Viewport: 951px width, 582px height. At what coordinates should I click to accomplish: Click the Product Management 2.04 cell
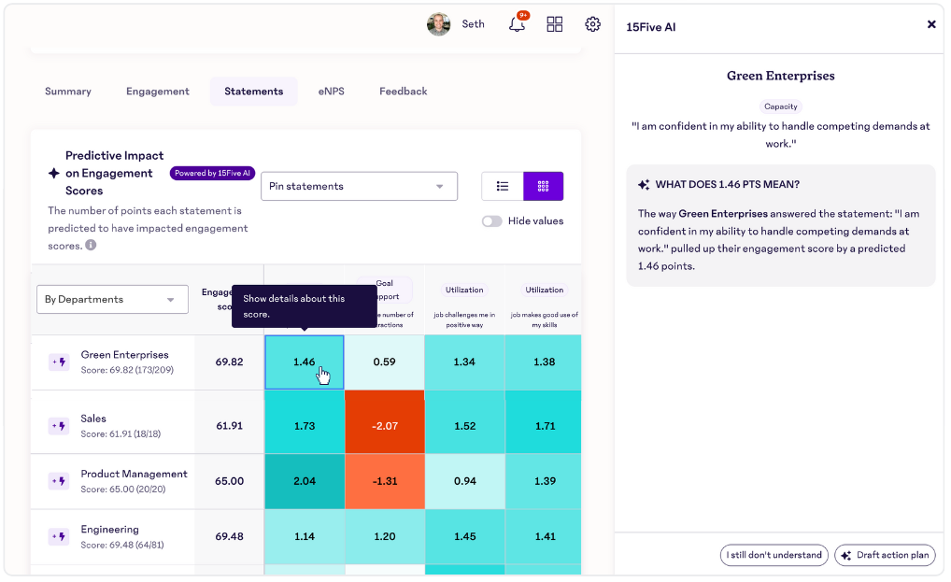coord(305,481)
